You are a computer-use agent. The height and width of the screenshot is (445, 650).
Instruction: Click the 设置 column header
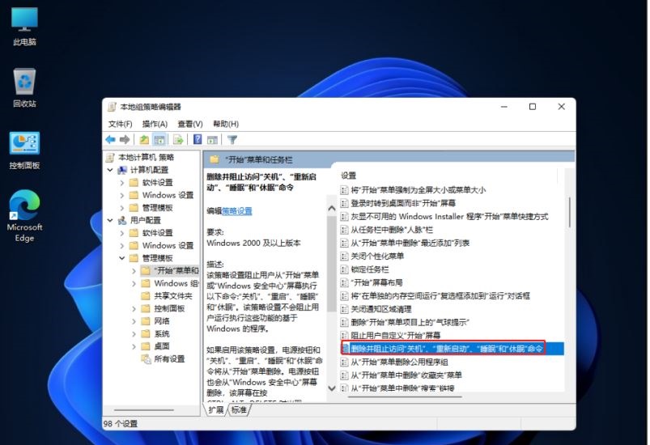point(349,176)
